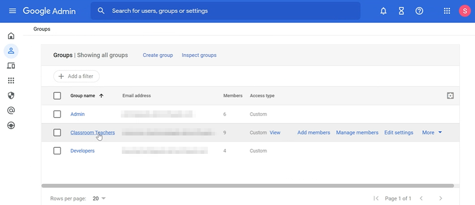Check the Admin group checkbox
The image size is (475, 205).
pyautogui.click(x=57, y=114)
